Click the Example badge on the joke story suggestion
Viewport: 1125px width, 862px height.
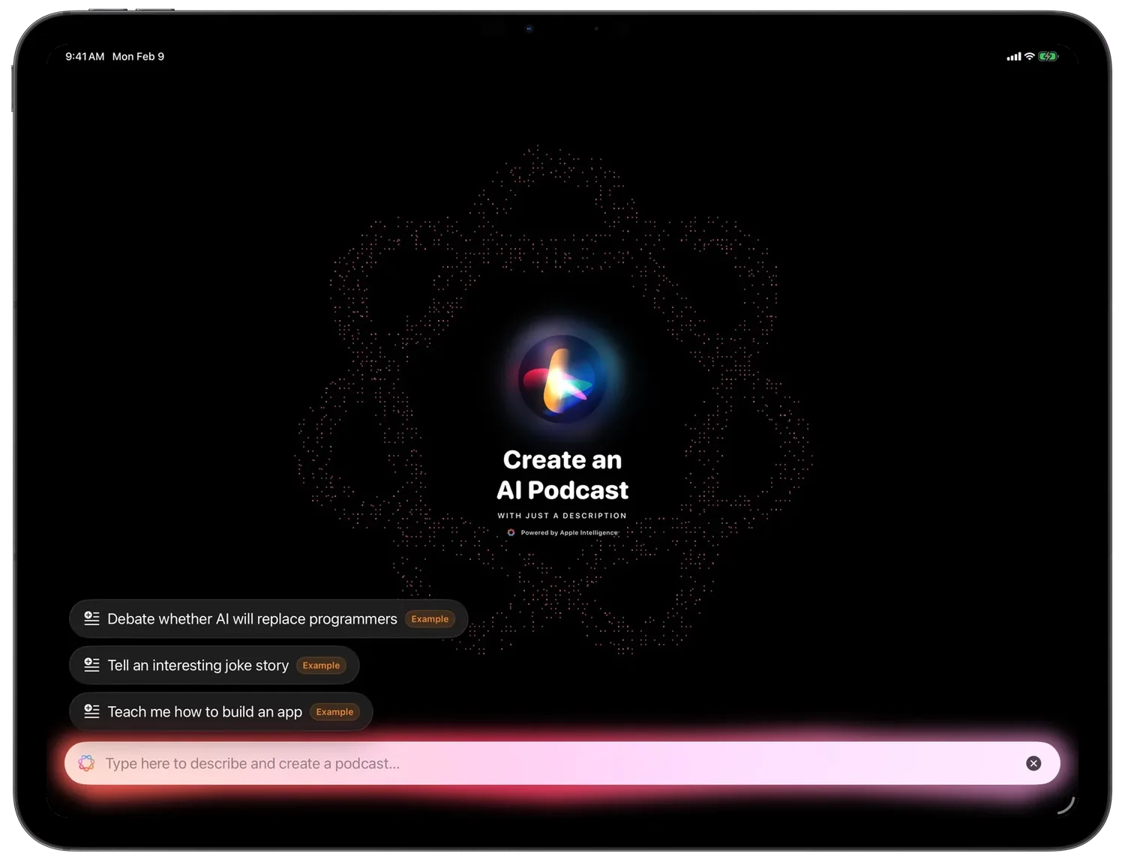click(321, 666)
